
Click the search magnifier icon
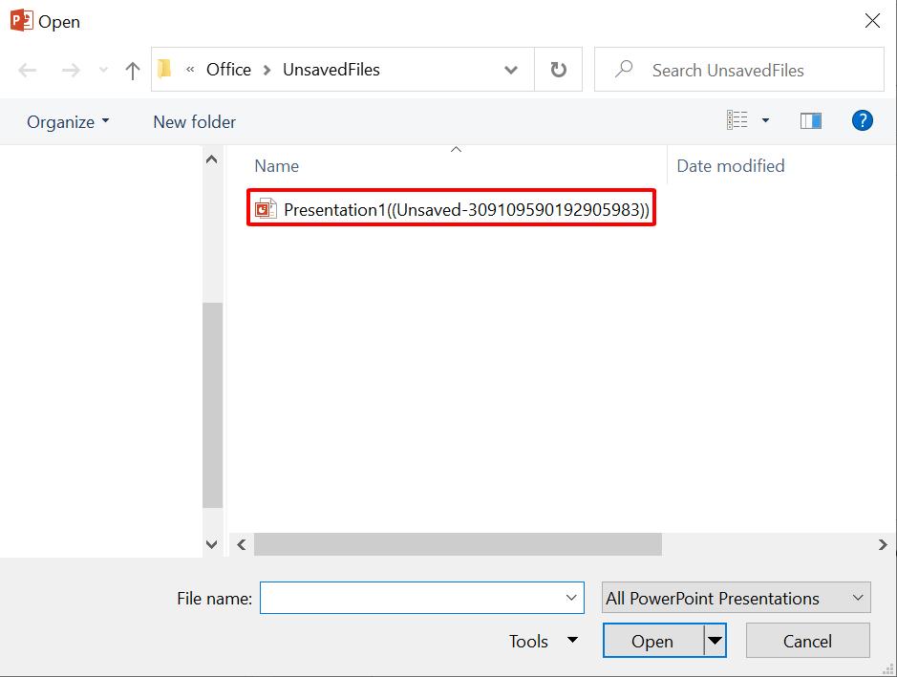[624, 70]
